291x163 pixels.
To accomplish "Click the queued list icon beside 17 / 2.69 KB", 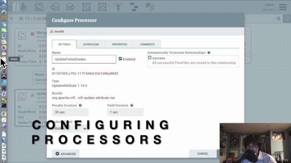I will click(x=21, y=19).
